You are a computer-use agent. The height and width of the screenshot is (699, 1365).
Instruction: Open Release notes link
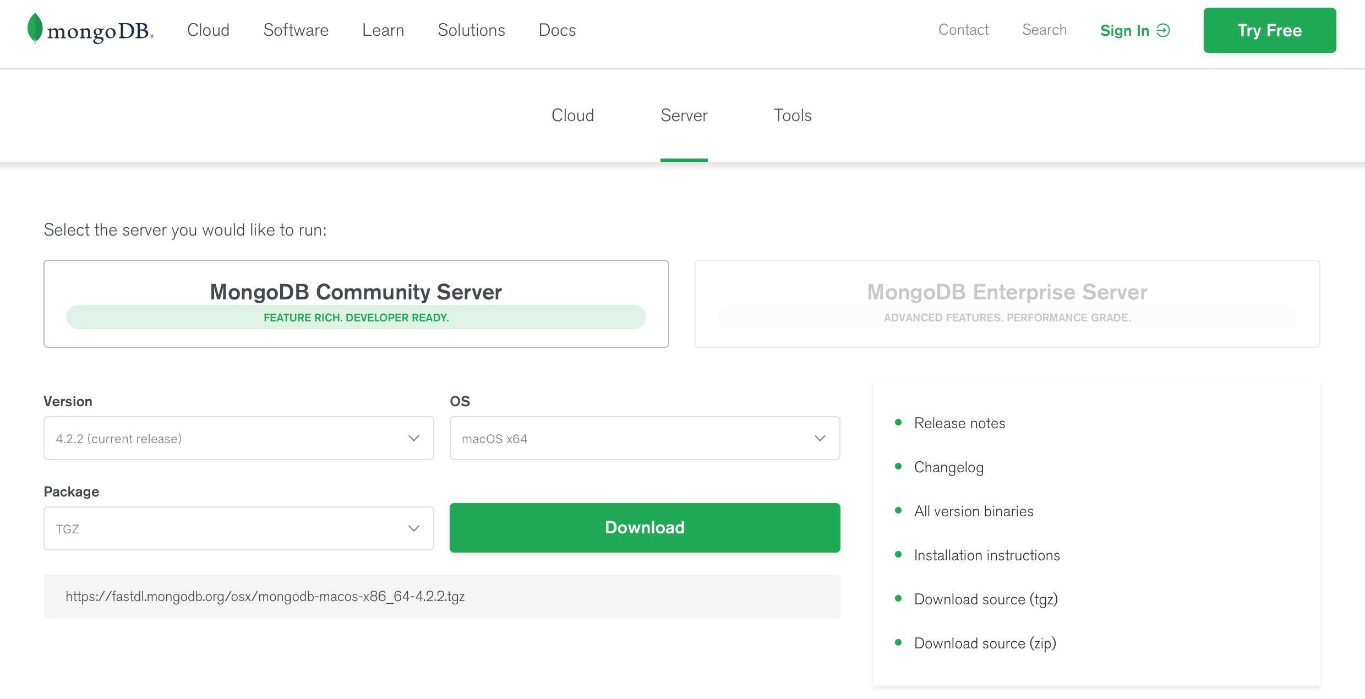click(x=959, y=423)
